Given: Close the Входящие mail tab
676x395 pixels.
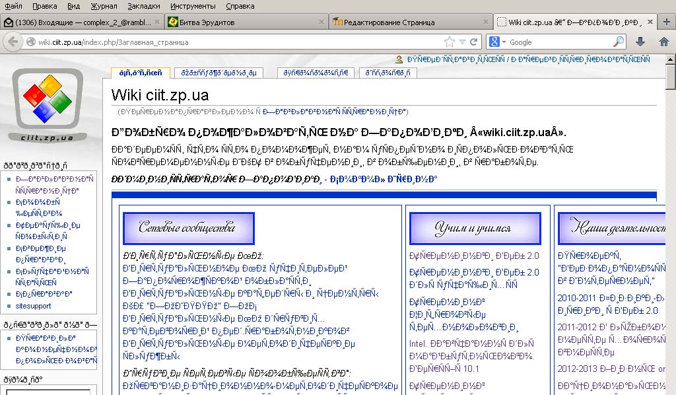Looking at the screenshot, I should click(157, 22).
